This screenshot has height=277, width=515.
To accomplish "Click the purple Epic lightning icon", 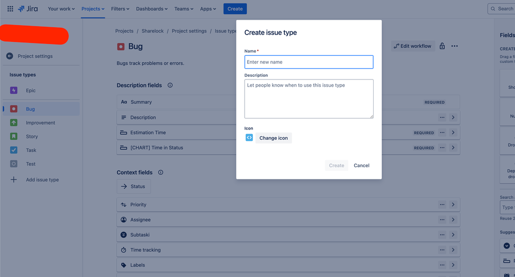I will point(13,90).
